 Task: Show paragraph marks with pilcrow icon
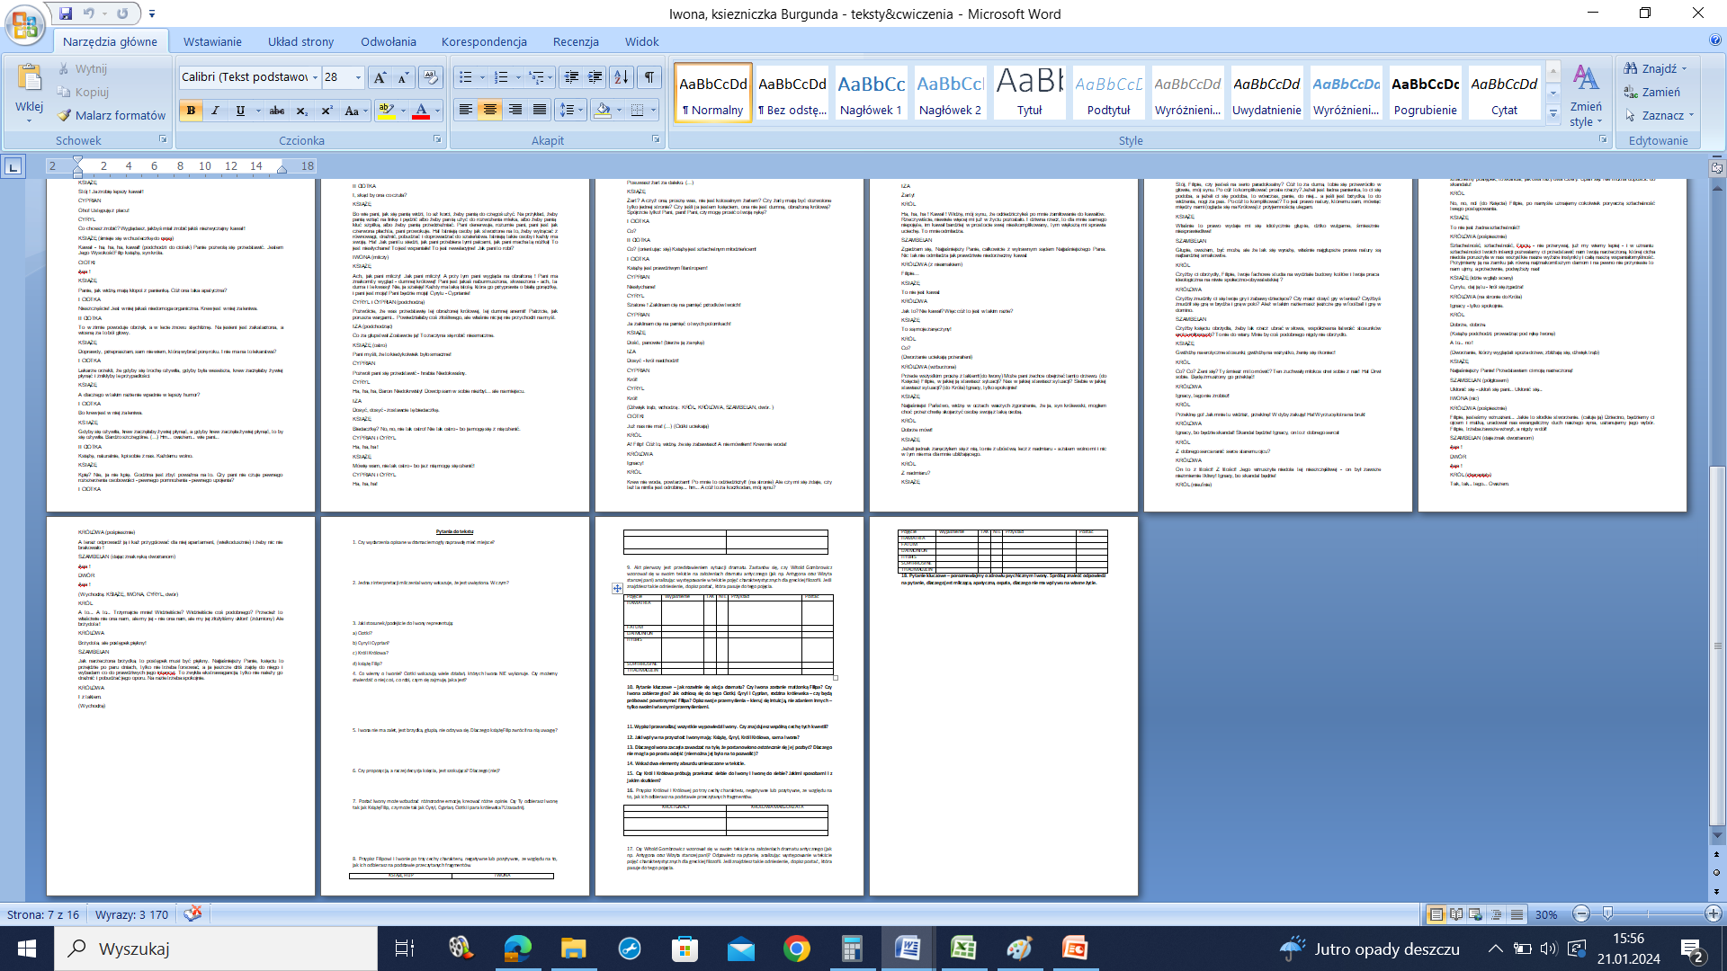pos(649,77)
